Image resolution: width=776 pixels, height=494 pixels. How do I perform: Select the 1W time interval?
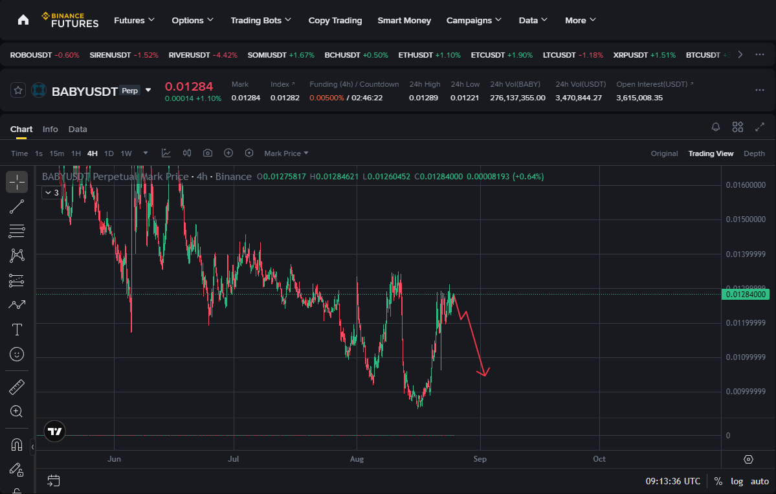coord(126,153)
